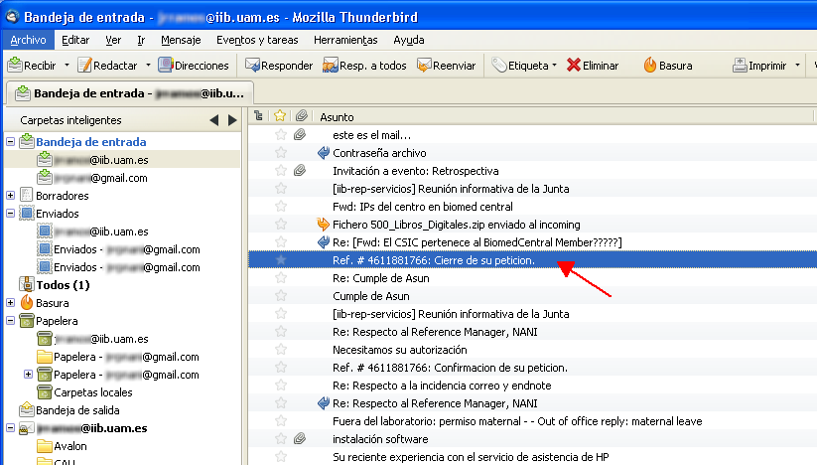The image size is (817, 465).
Task: Click the thread column header icon
Action: point(258,116)
